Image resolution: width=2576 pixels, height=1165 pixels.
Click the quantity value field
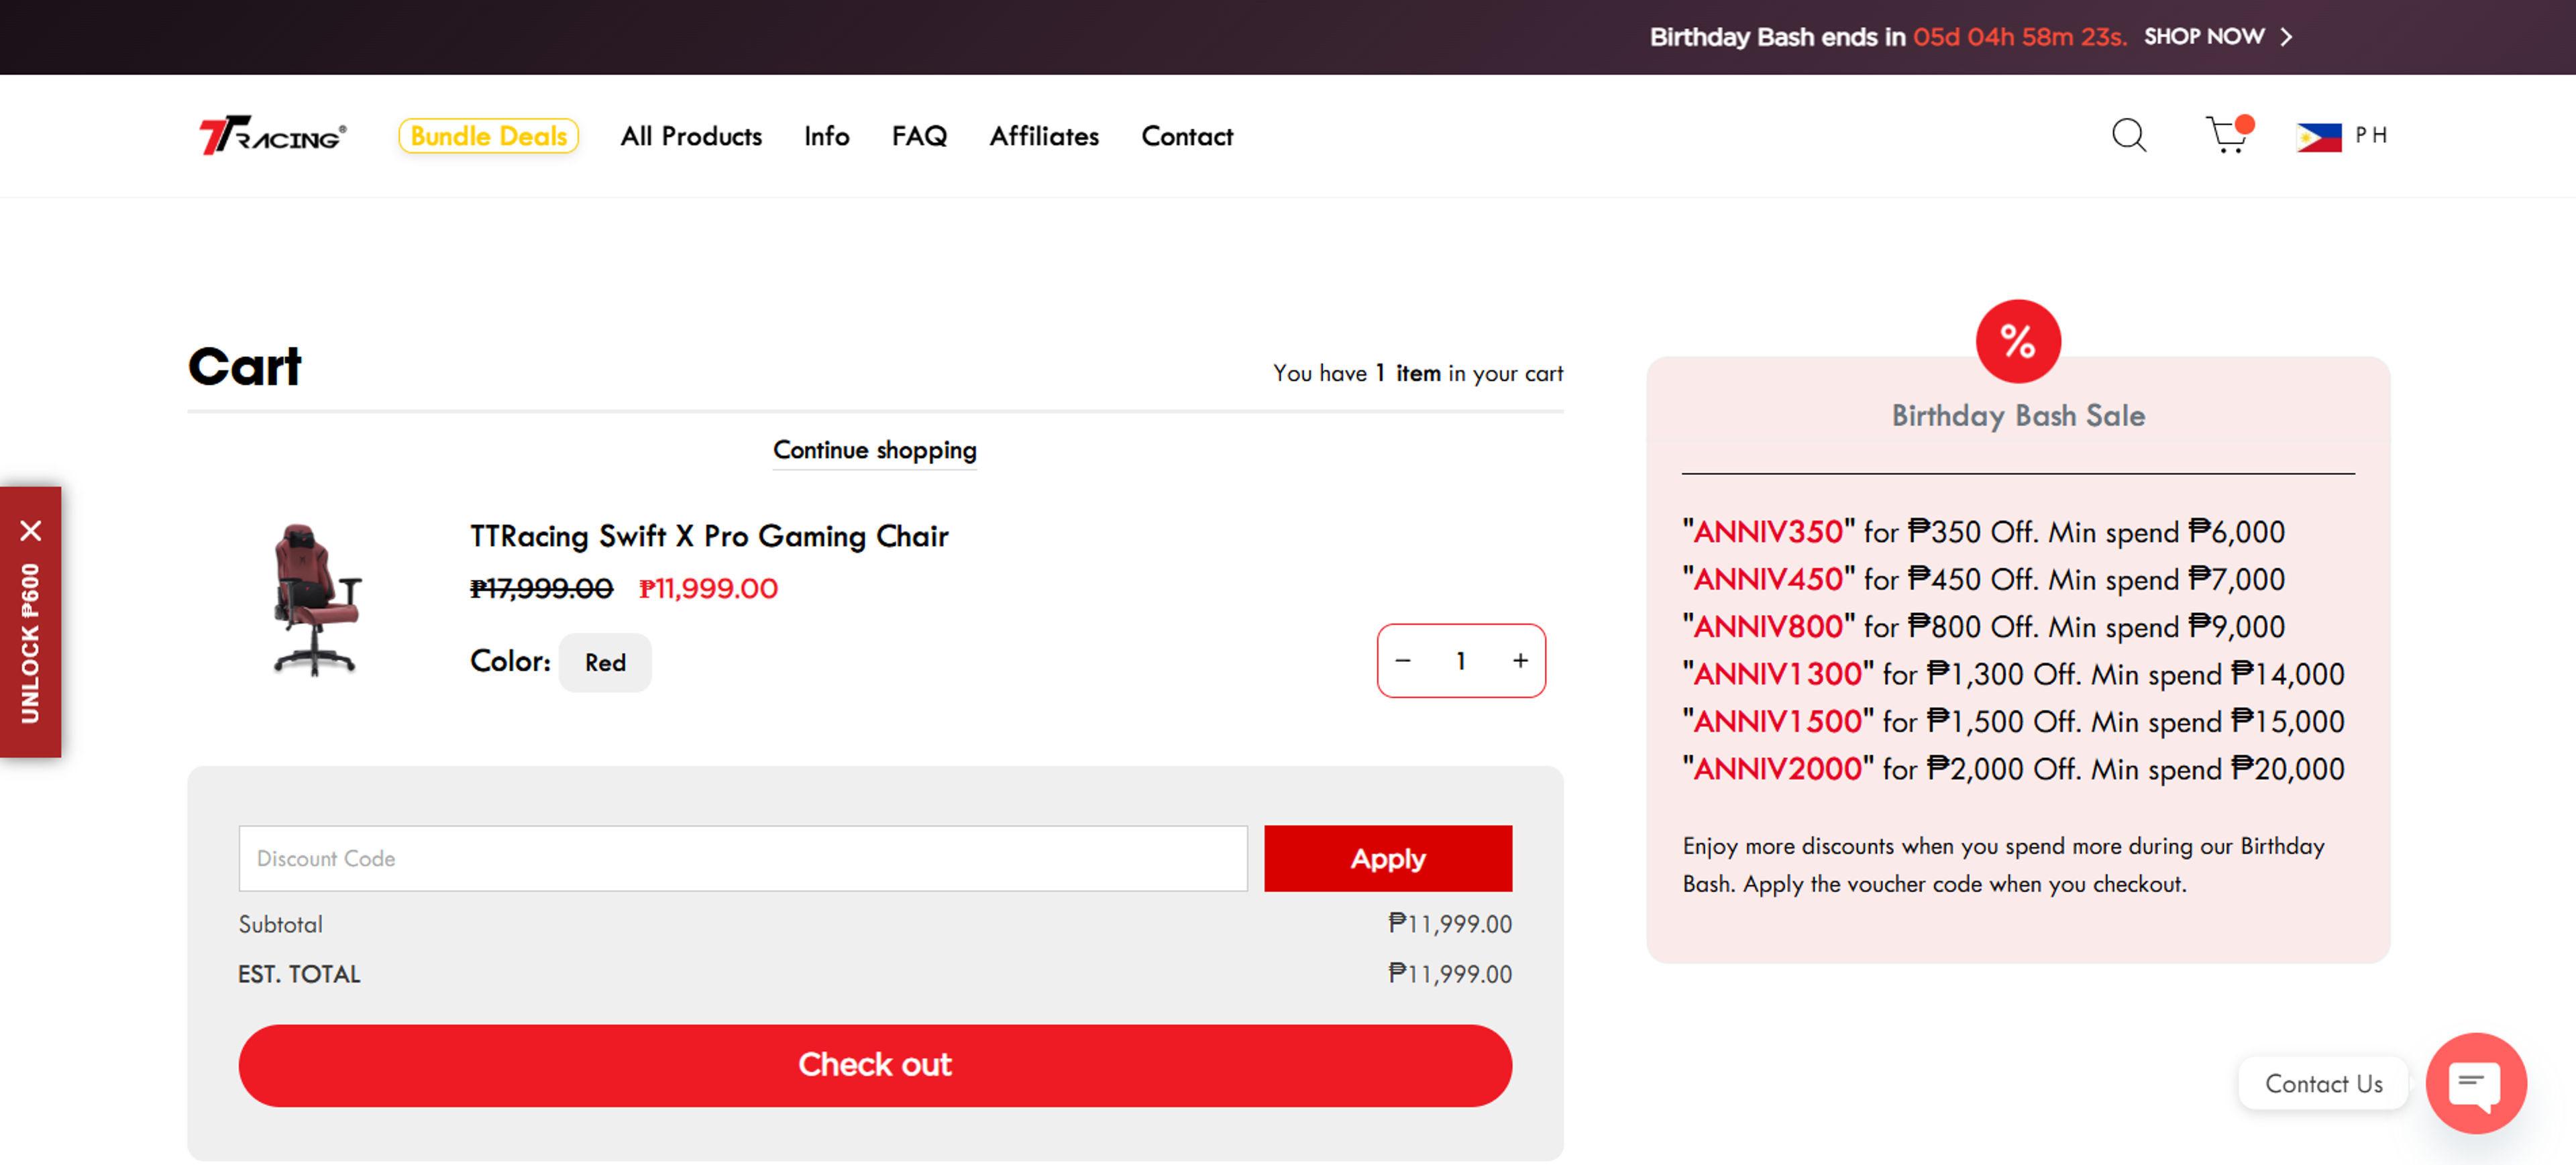pyautogui.click(x=1460, y=660)
